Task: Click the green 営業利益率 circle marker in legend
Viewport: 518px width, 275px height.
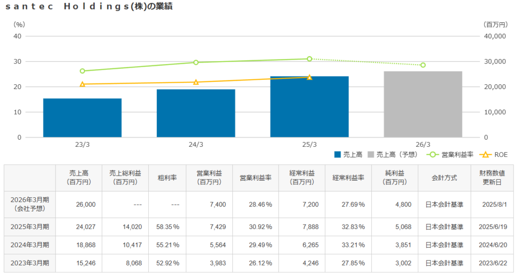Action: pos(432,154)
